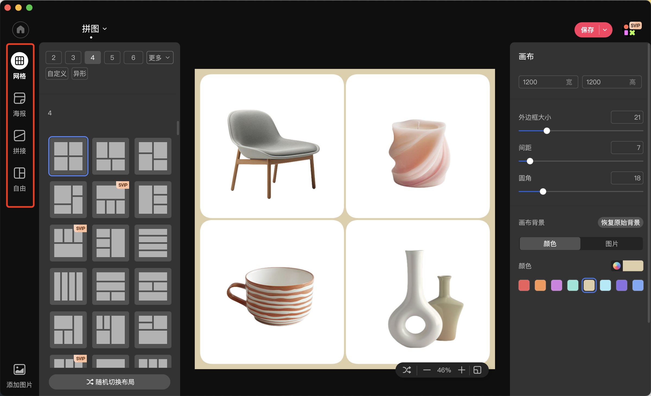
Task: Pick the red color swatch
Action: 524,285
